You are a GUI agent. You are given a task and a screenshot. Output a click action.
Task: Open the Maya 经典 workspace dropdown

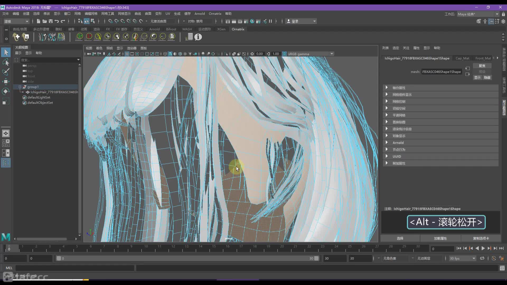(478, 14)
